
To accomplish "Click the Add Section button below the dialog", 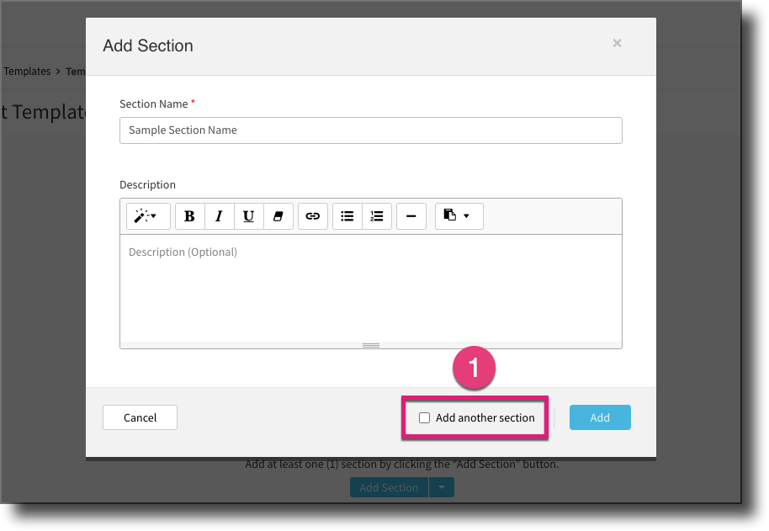I will tap(388, 487).
